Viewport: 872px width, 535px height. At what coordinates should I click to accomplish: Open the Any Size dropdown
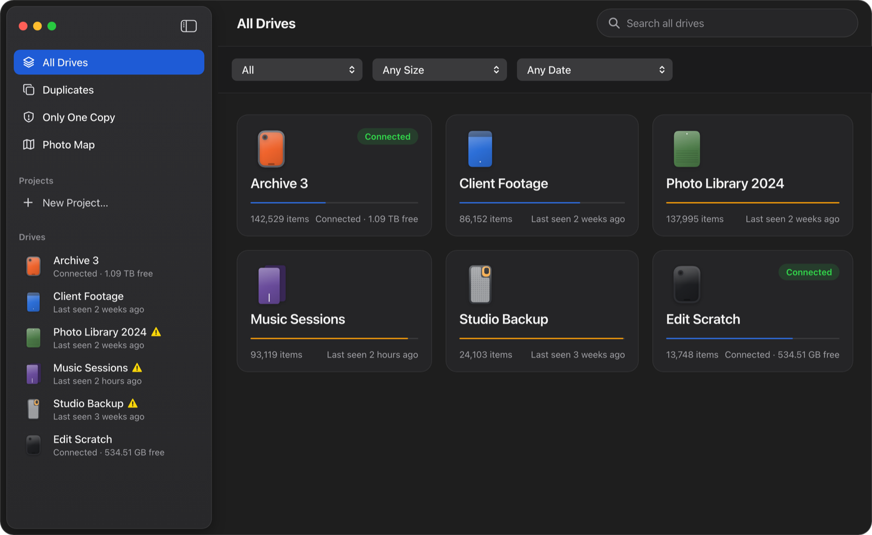tap(440, 70)
